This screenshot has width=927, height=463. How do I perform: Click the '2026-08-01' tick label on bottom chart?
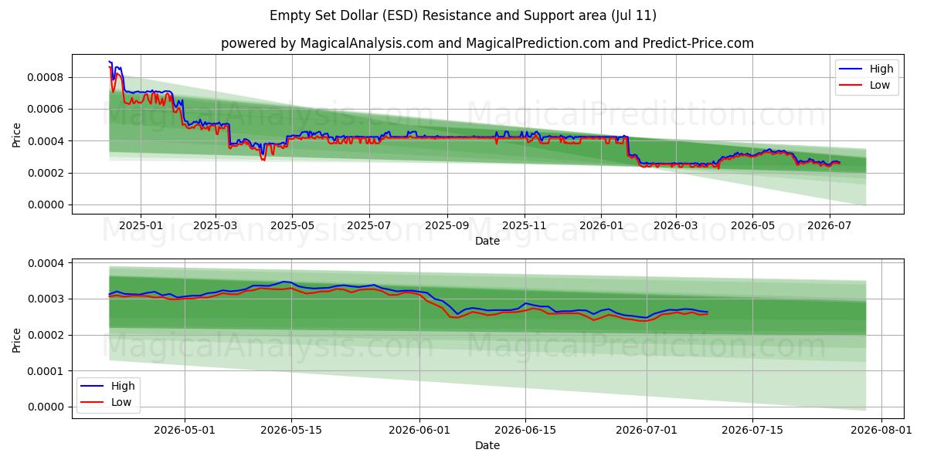pos(881,431)
